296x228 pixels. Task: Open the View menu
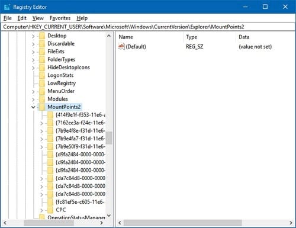point(38,18)
